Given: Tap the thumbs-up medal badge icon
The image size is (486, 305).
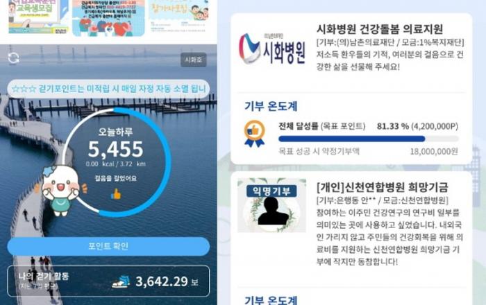Looking at the screenshot, I should 255,133.
